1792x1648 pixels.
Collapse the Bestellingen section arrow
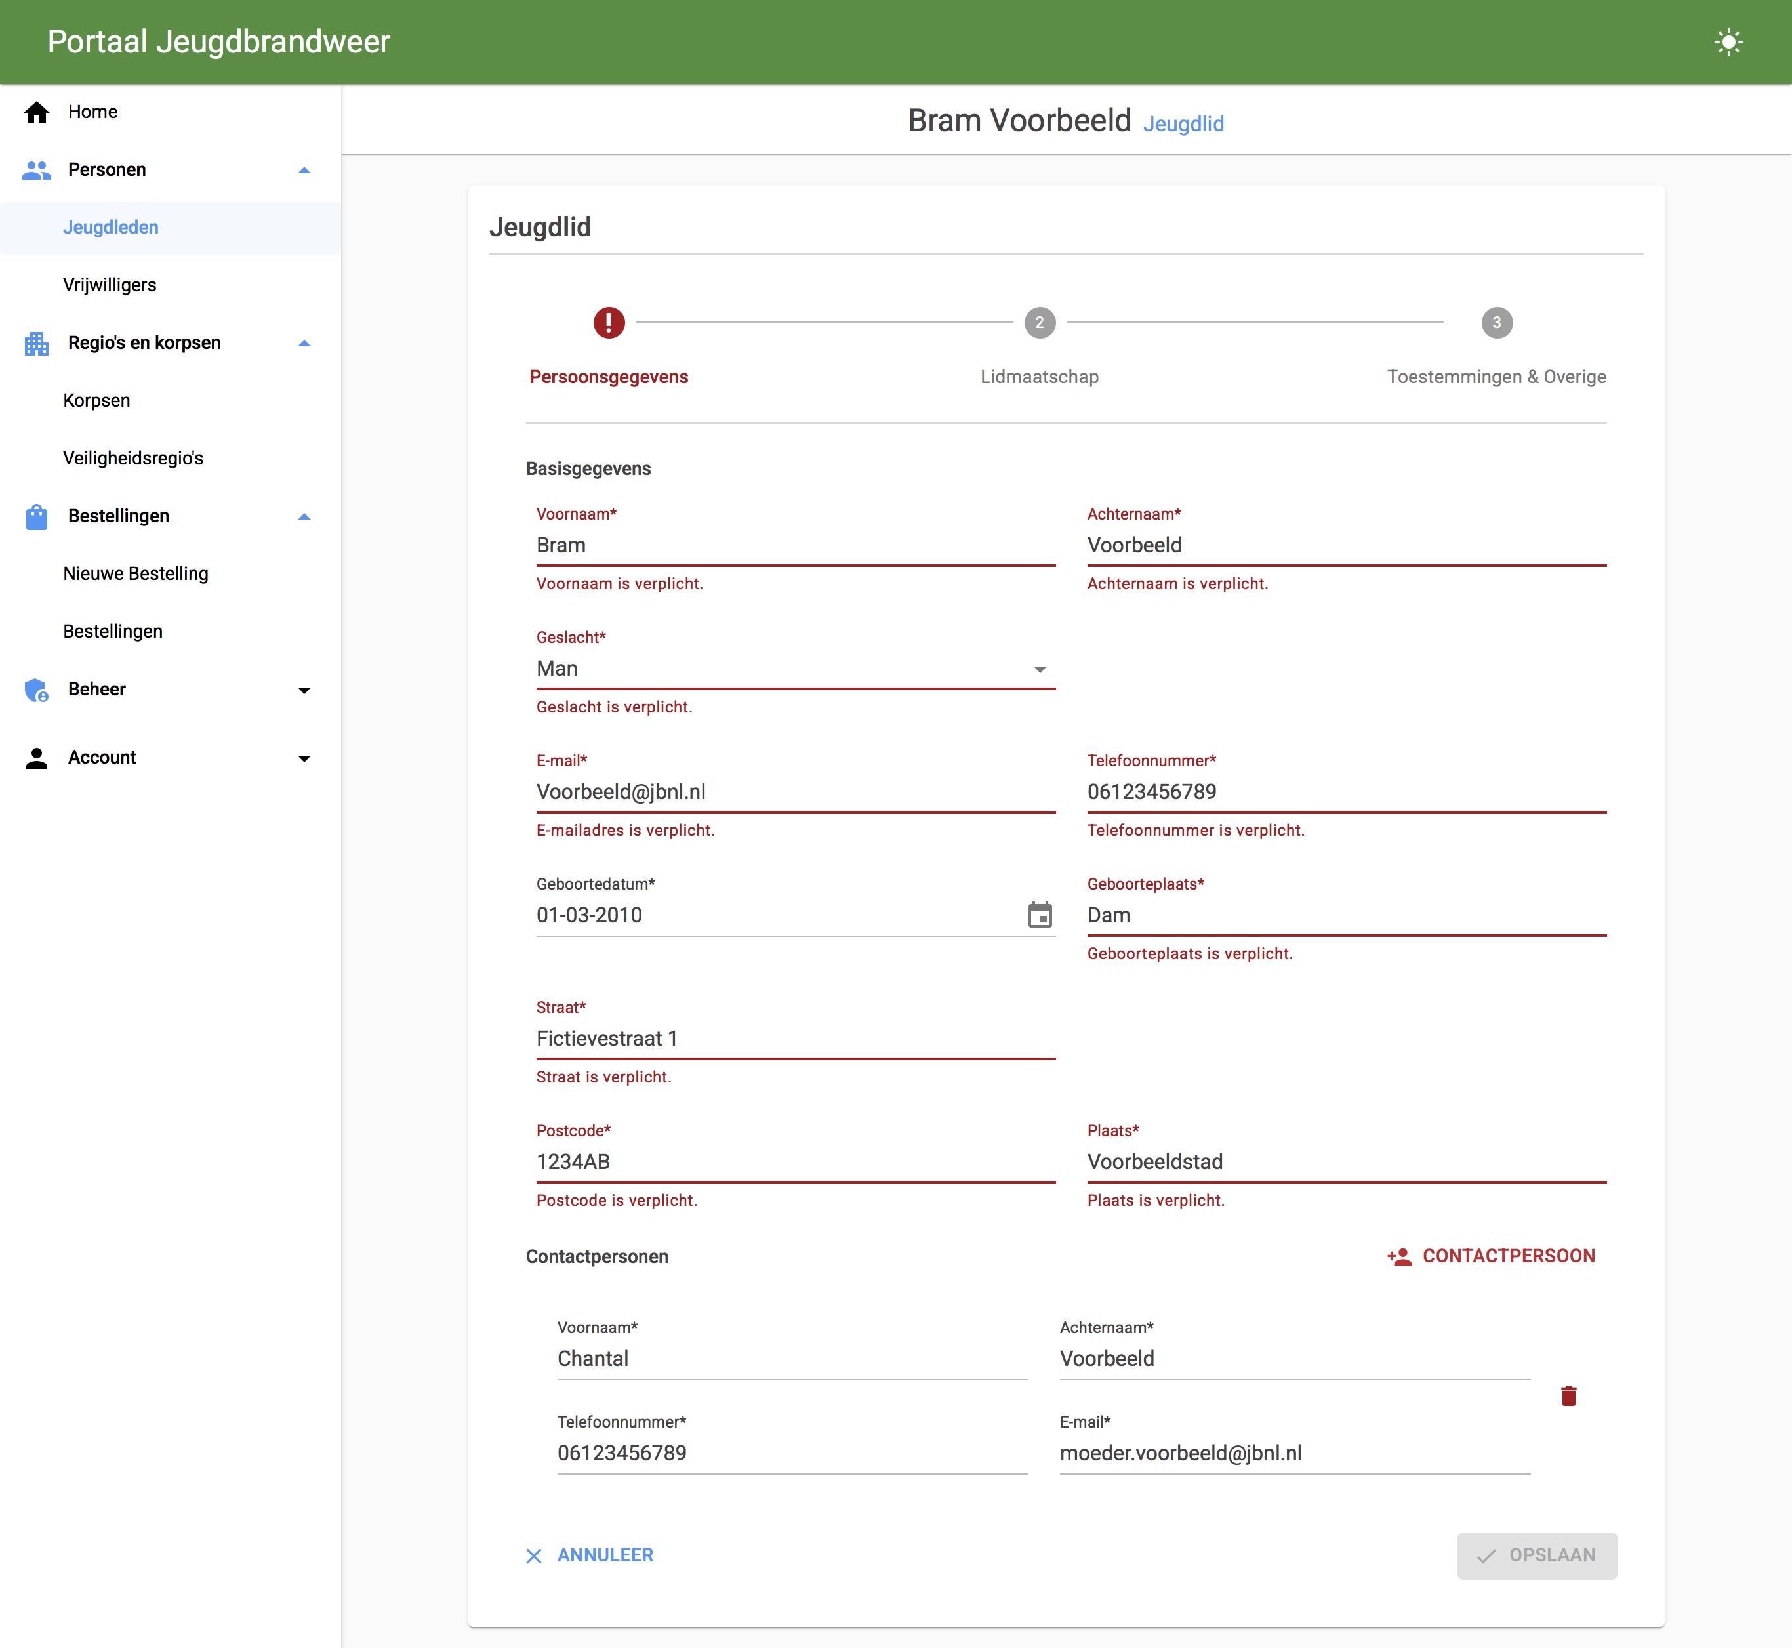[x=304, y=516]
